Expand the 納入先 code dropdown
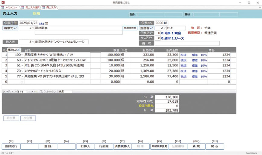 (33, 41)
